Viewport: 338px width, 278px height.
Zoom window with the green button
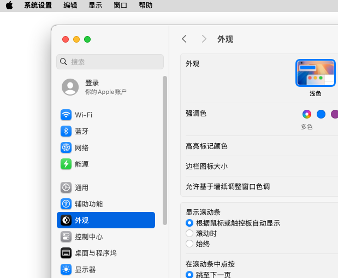click(x=87, y=39)
